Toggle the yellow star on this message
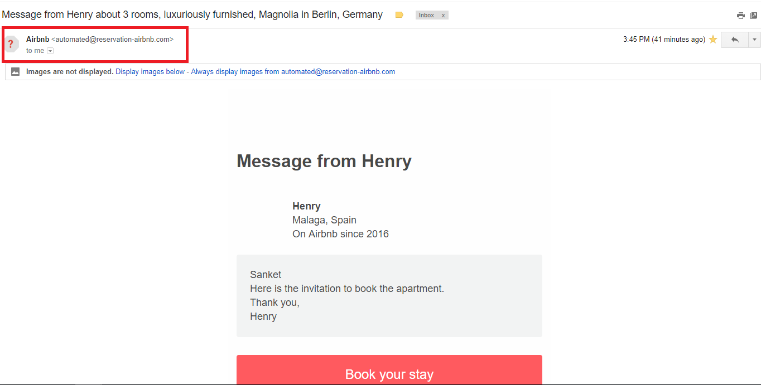Screen dimensions: 761x385 [x=712, y=40]
